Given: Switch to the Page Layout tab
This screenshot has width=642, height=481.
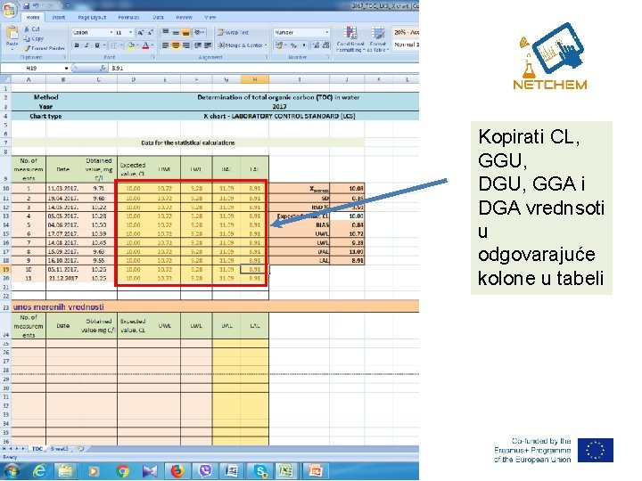Looking at the screenshot, I should tap(92, 17).
